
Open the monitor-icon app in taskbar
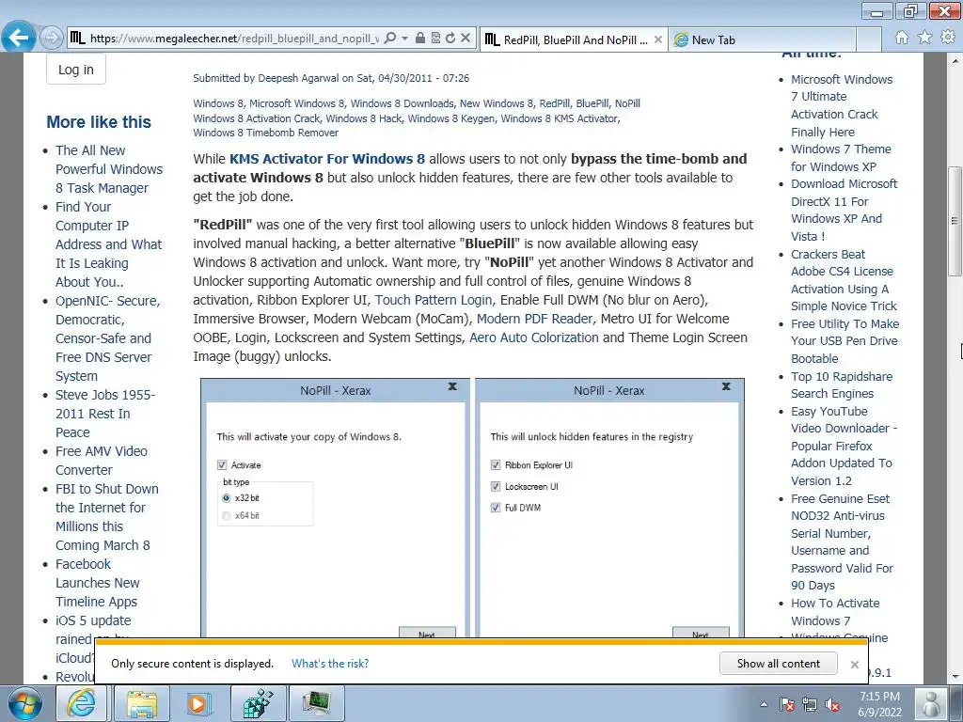(316, 703)
